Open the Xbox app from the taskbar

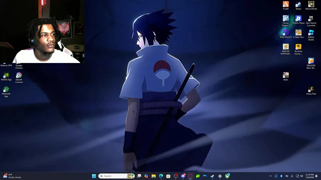tap(227, 176)
